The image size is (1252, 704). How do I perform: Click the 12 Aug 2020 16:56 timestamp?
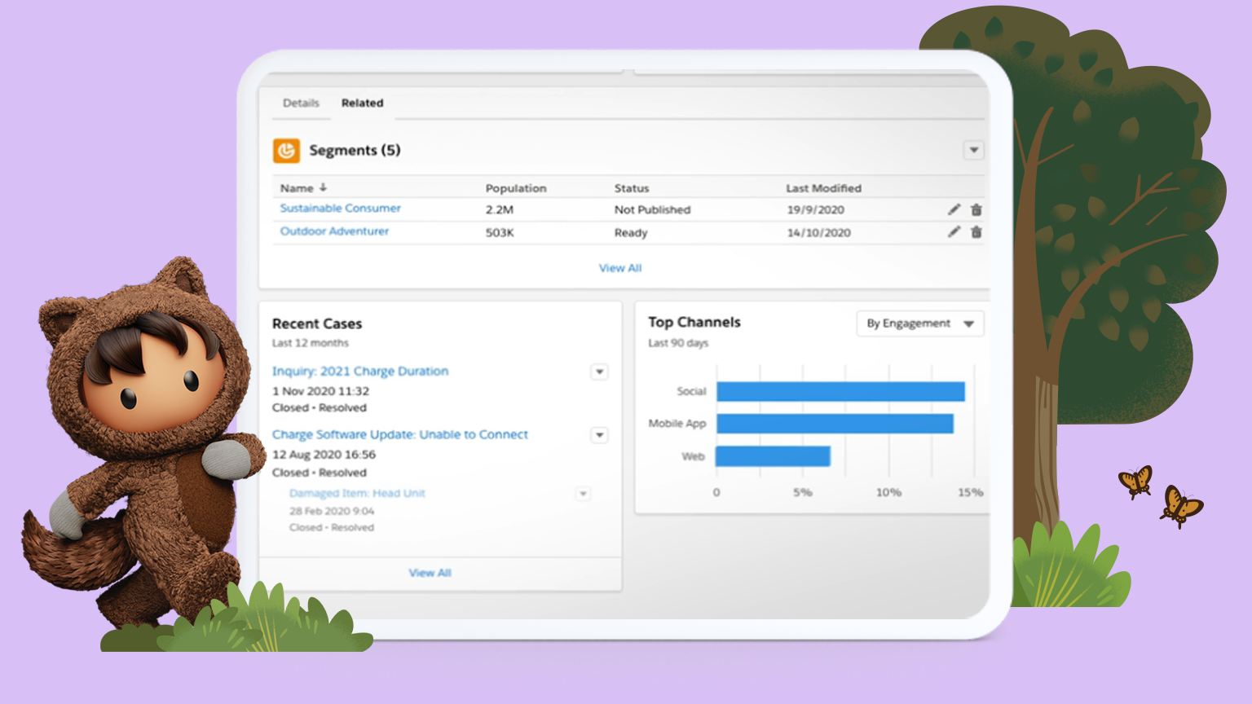[x=324, y=455]
